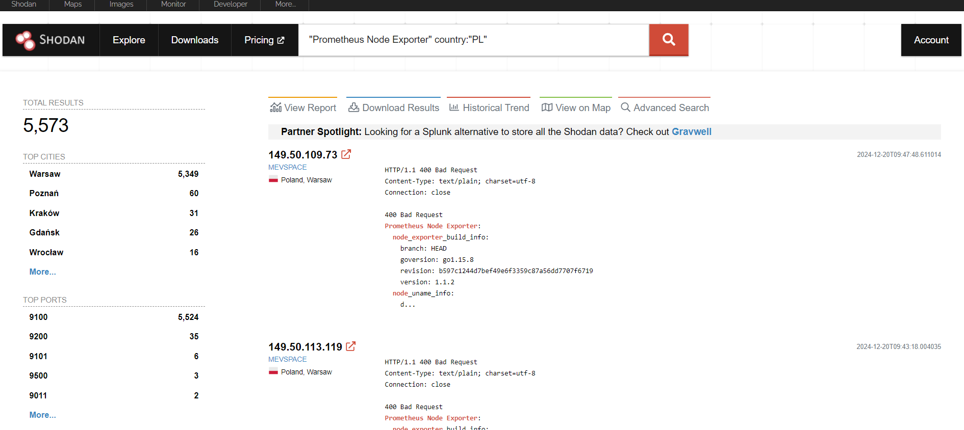
Task: Open the Shodan top bar item
Action: click(x=24, y=4)
